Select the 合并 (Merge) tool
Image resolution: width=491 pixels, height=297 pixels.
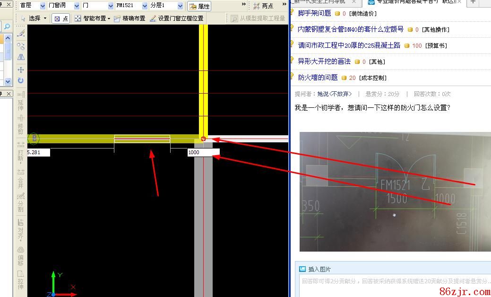click(x=21, y=175)
